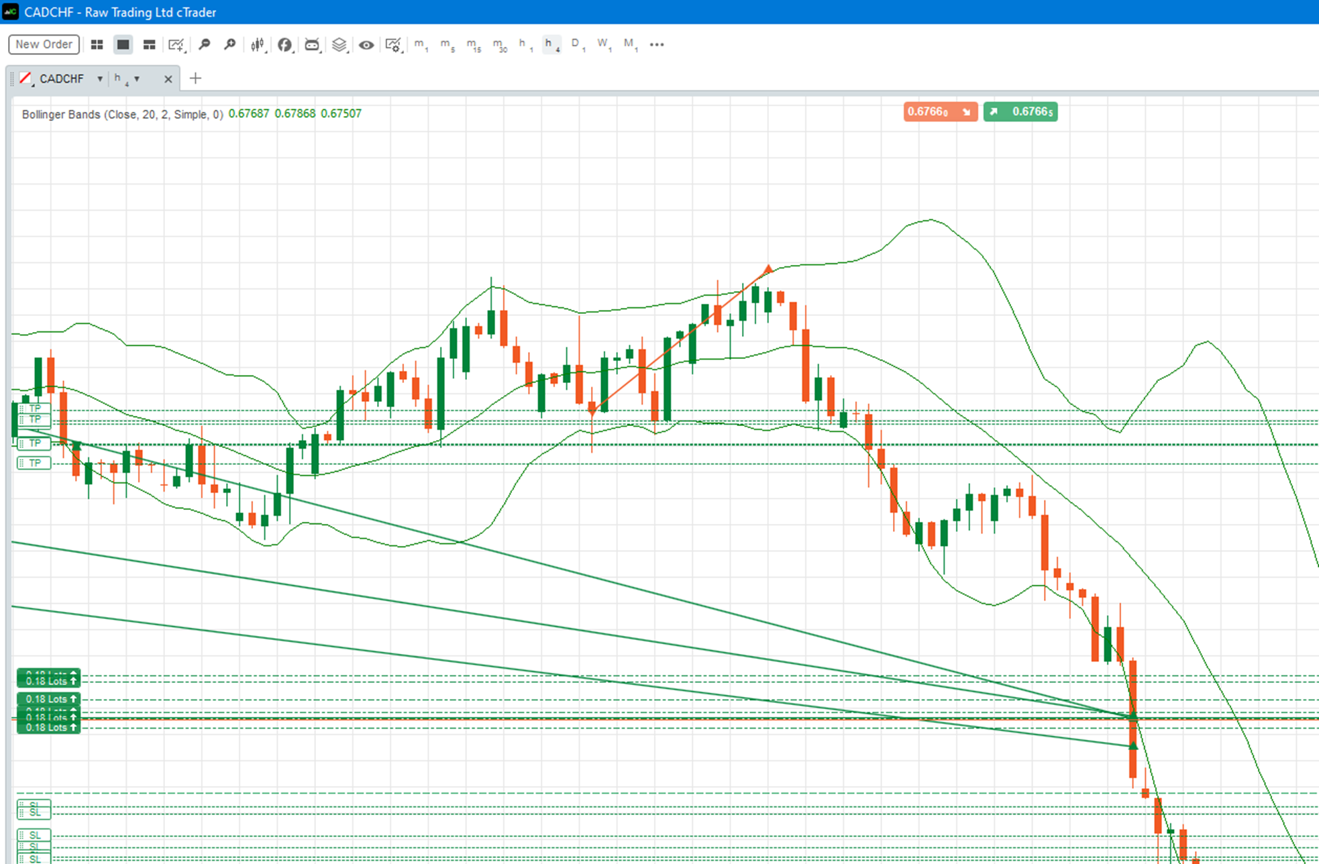Screen dimensions: 1319x864
Task: Click the Bollinger value 0.67507
Action: point(341,114)
